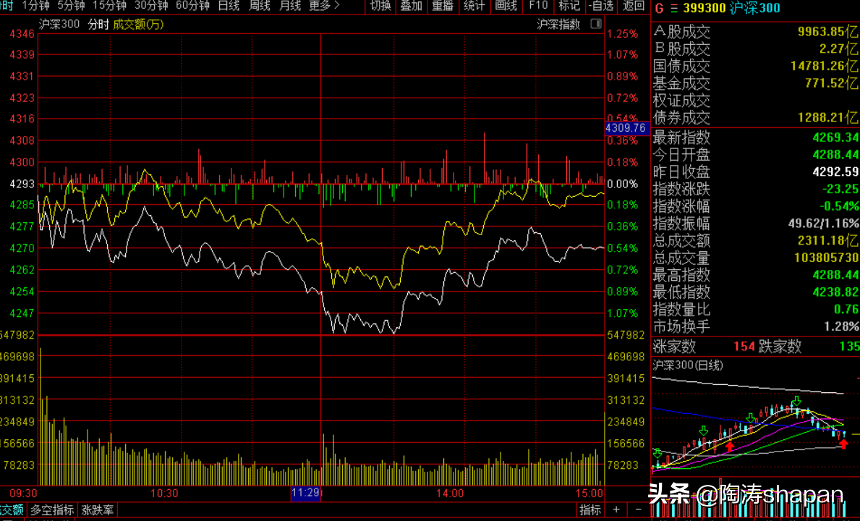Select the 涨跌率 bottom tab
The width and height of the screenshot is (860, 521).
(98, 510)
